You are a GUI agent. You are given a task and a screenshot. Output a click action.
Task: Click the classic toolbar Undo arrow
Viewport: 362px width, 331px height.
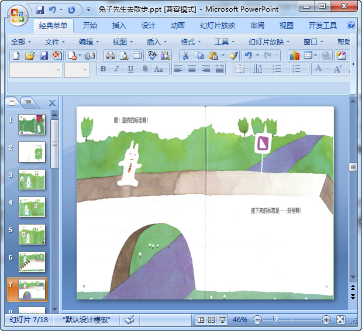(x=249, y=56)
